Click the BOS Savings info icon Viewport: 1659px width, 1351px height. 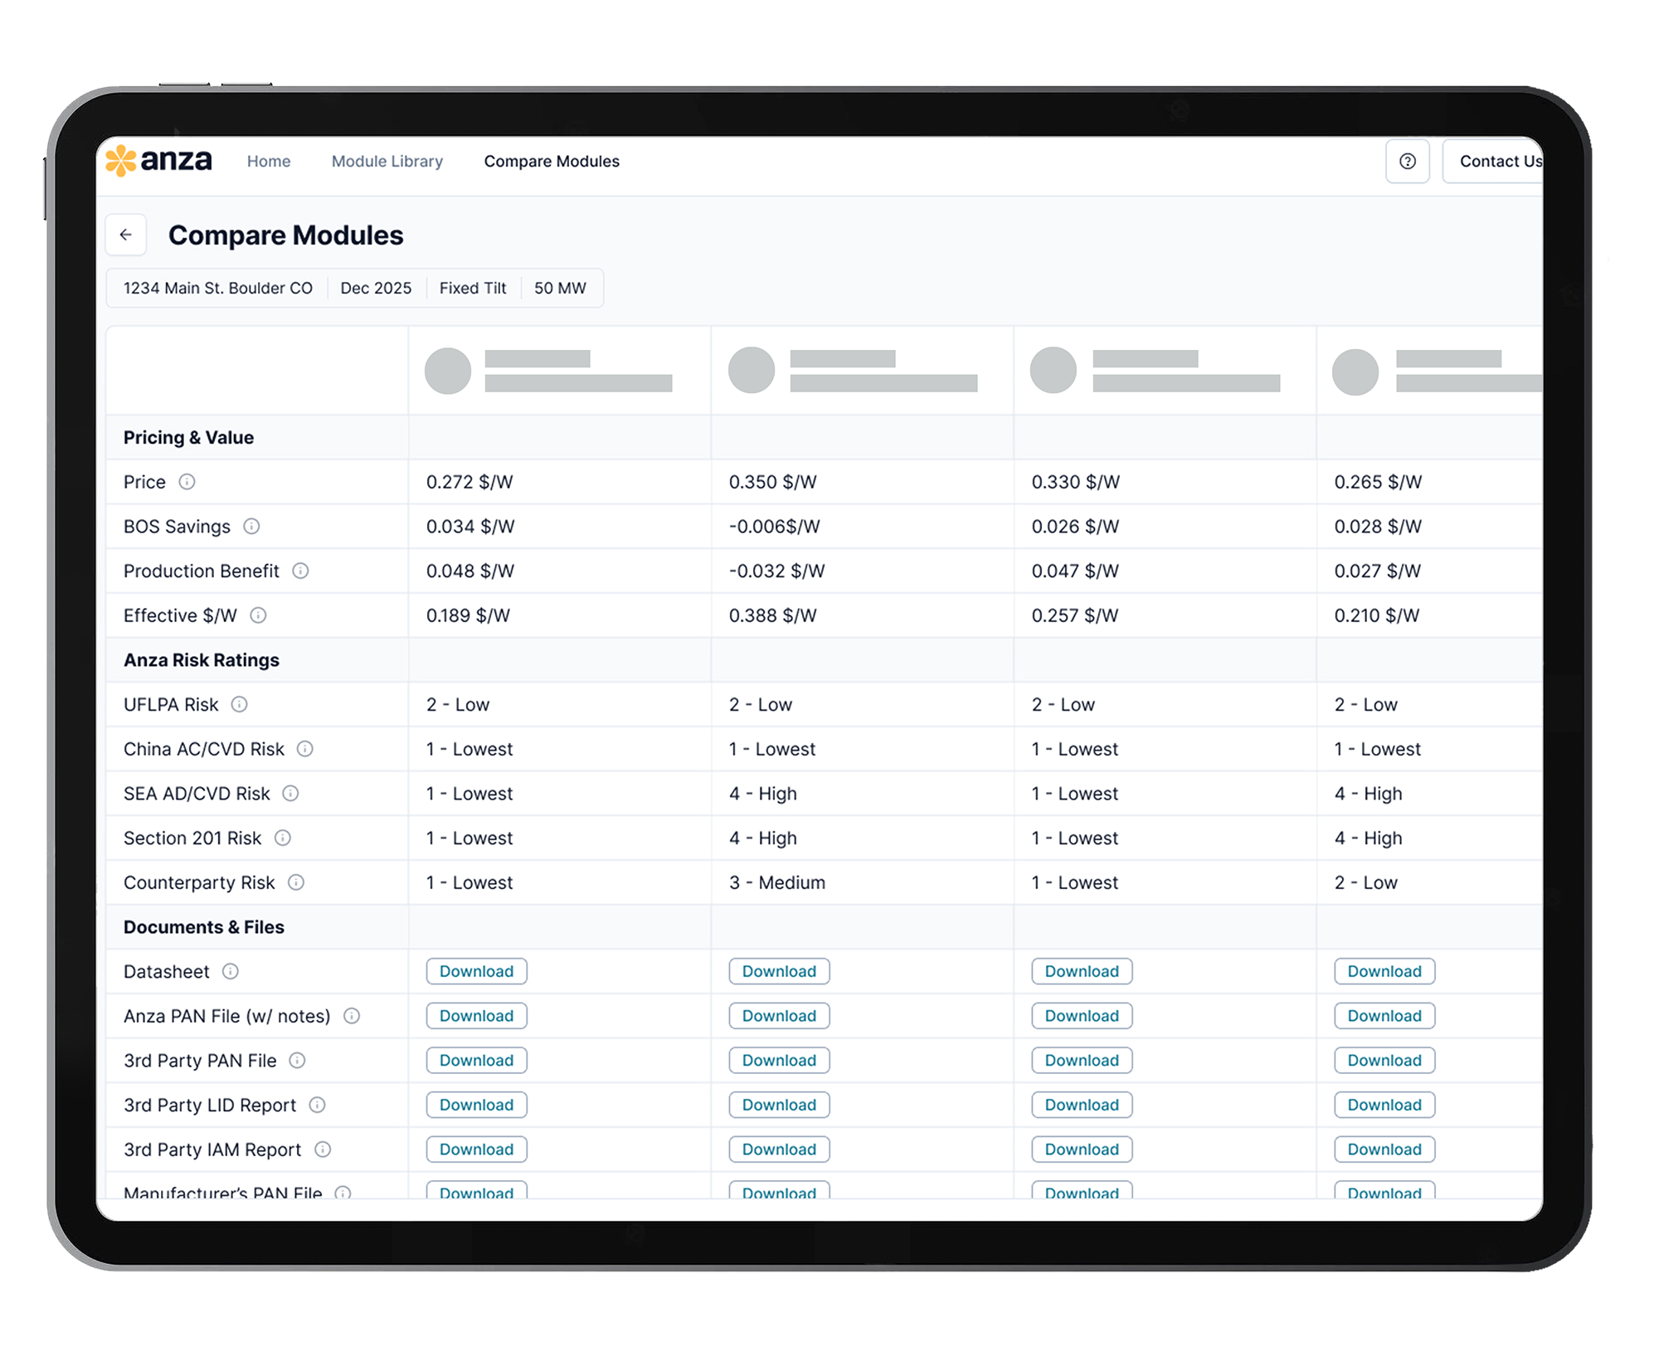[253, 527]
